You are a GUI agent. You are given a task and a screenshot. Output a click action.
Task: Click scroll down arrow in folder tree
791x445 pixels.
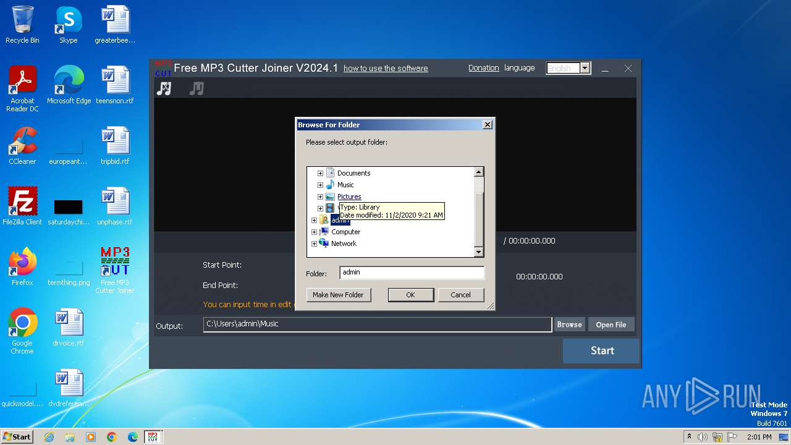tap(478, 252)
